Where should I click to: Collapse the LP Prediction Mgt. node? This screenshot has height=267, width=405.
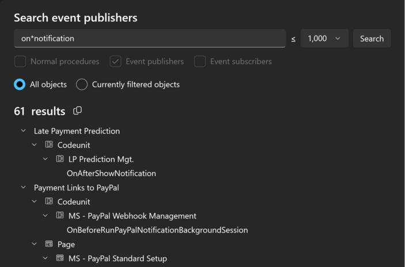45,159
